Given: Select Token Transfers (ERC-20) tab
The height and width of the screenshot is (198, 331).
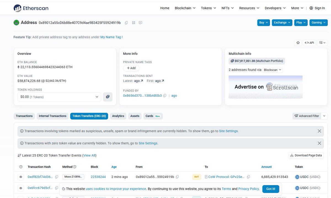Looking at the screenshot, I should coord(89,116).
